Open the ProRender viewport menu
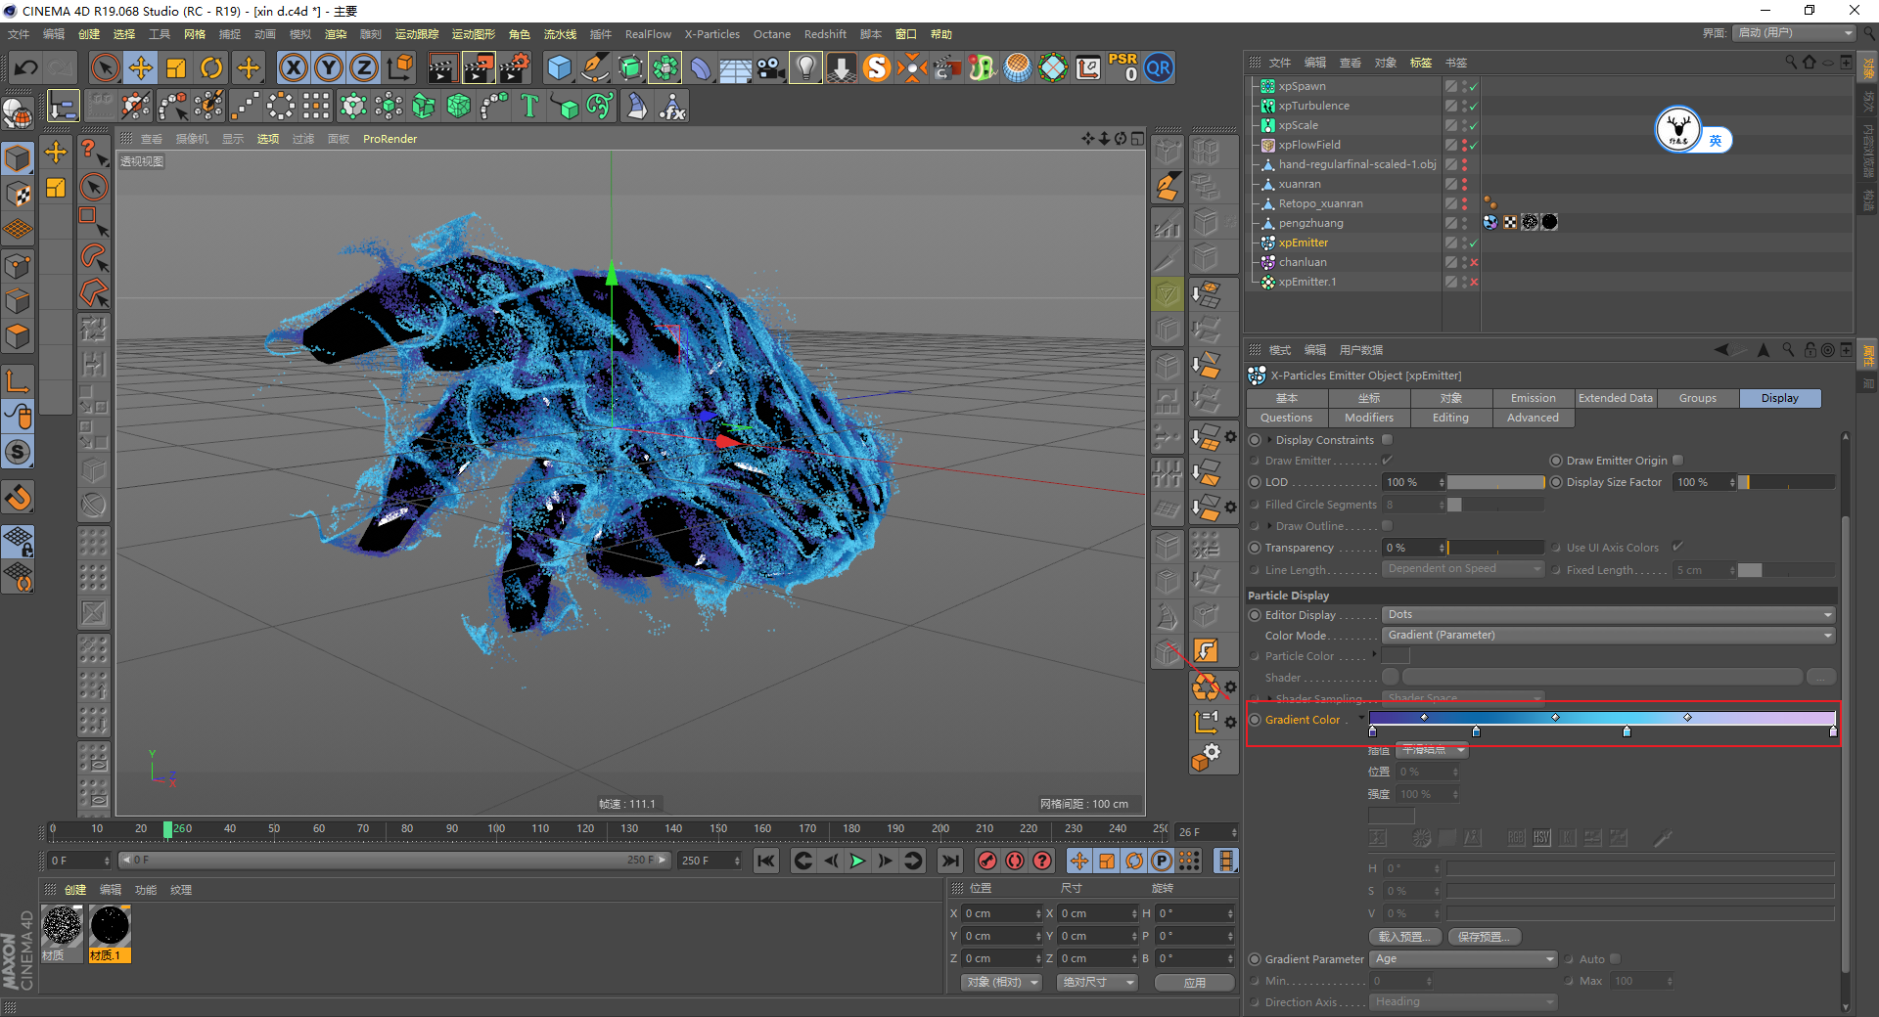 click(x=390, y=139)
